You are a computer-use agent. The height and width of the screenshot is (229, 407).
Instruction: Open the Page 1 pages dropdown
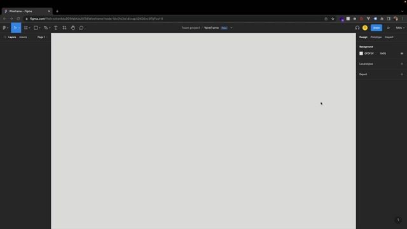(42, 37)
